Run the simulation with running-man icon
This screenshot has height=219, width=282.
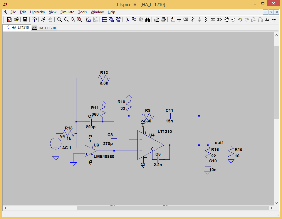[43, 19]
